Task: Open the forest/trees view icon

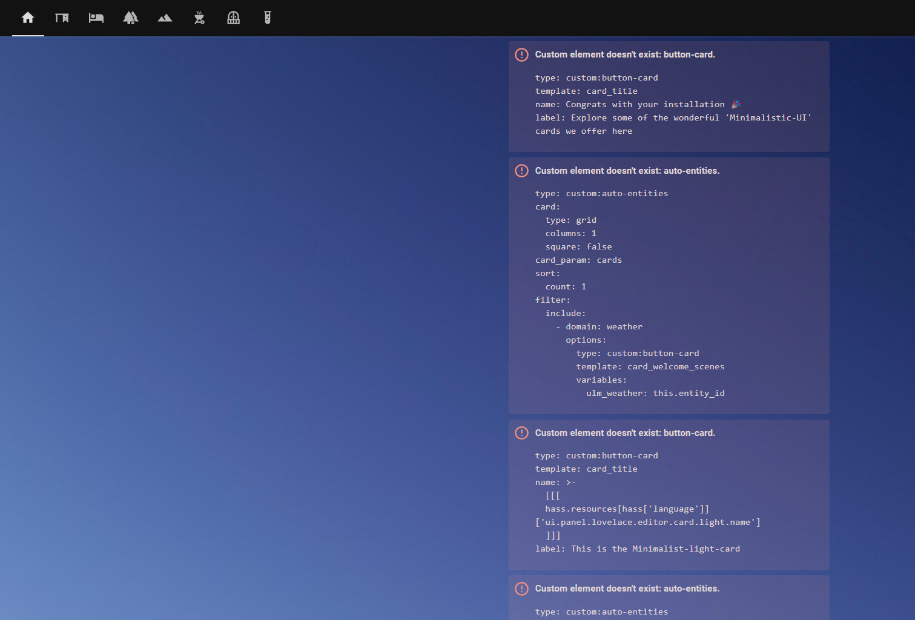Action: tap(131, 18)
